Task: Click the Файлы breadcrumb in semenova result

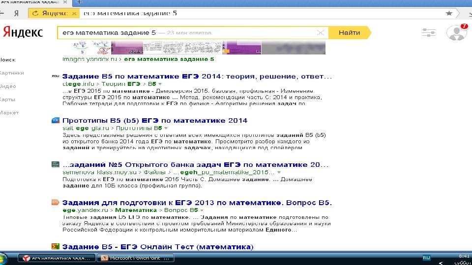Action: (154, 172)
